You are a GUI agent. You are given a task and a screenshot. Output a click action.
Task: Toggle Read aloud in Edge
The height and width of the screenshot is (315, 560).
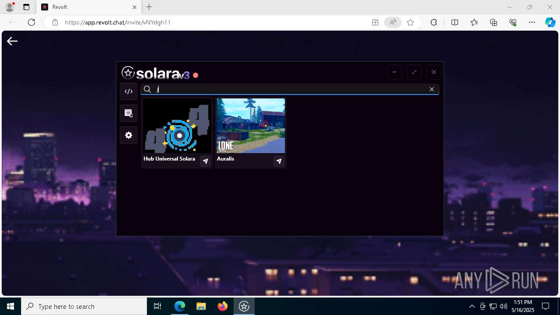pos(393,22)
